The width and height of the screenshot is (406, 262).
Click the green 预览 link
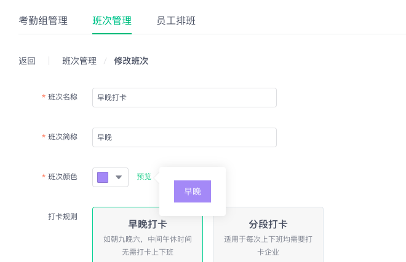pos(144,177)
